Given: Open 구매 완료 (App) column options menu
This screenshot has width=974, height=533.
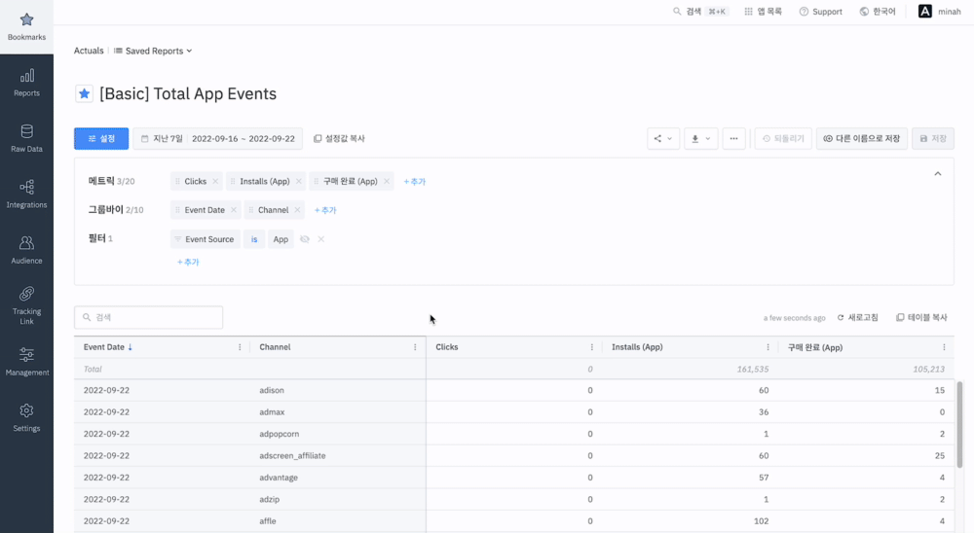Looking at the screenshot, I should tap(944, 347).
